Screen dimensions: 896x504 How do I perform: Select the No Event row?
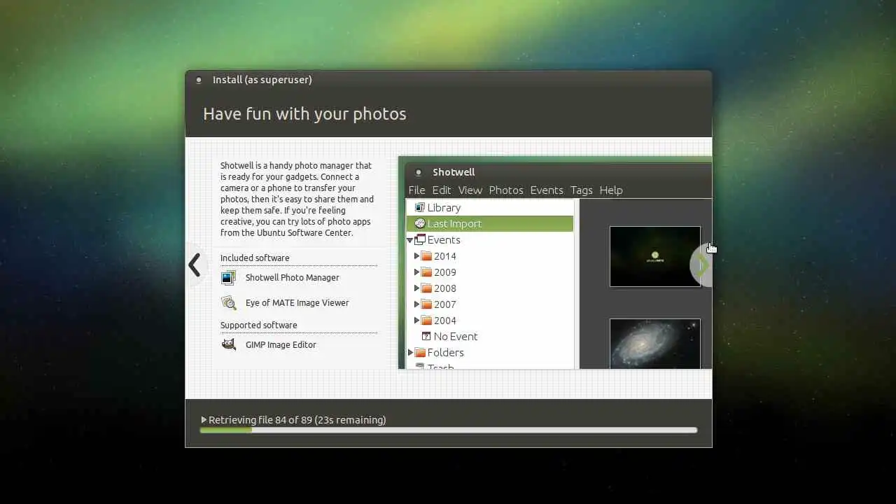(490, 337)
